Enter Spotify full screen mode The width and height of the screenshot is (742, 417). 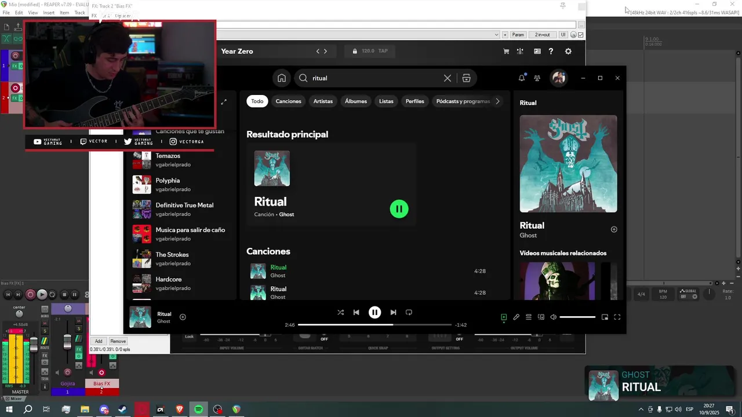(x=617, y=317)
